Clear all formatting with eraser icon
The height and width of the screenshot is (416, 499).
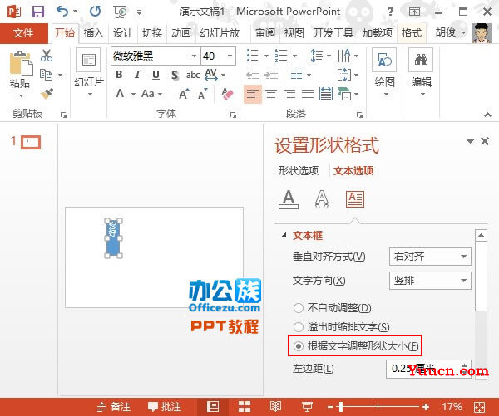(227, 94)
